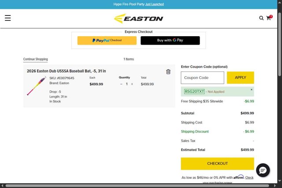
Task: Focus the Coupon Code input field
Action: click(202, 78)
